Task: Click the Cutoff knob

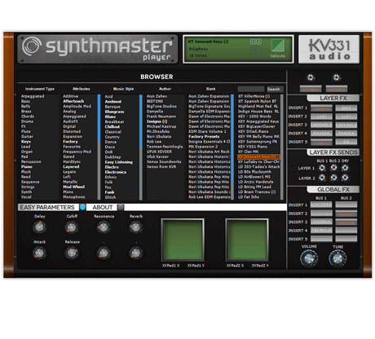Action: click(72, 227)
